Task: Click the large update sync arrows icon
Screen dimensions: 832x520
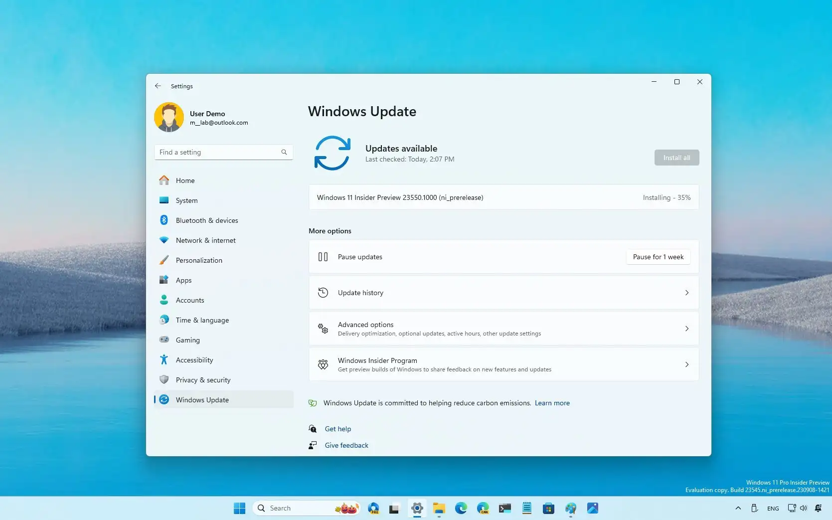Action: pyautogui.click(x=333, y=153)
